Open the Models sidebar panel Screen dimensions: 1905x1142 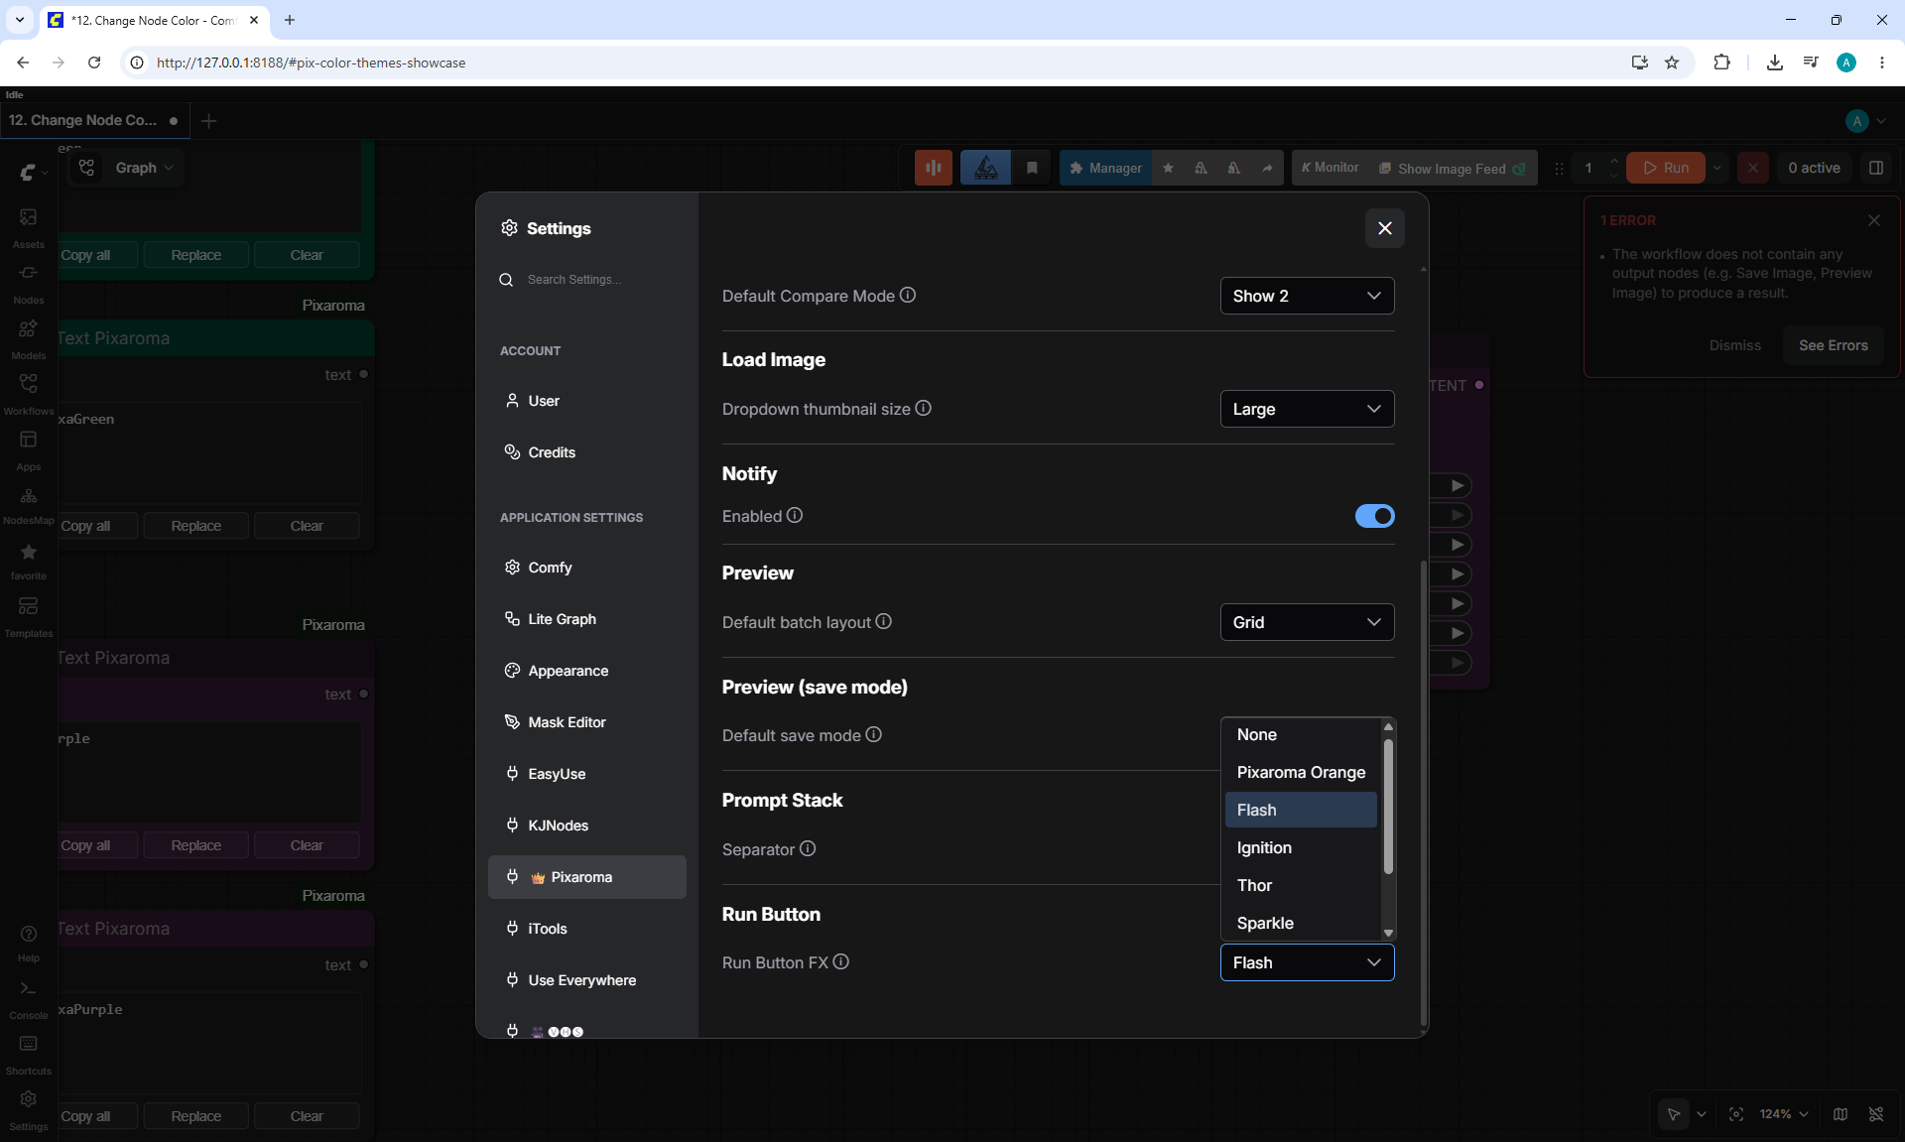28,338
